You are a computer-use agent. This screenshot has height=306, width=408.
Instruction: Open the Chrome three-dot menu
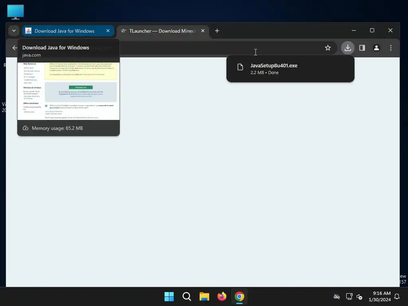click(390, 48)
